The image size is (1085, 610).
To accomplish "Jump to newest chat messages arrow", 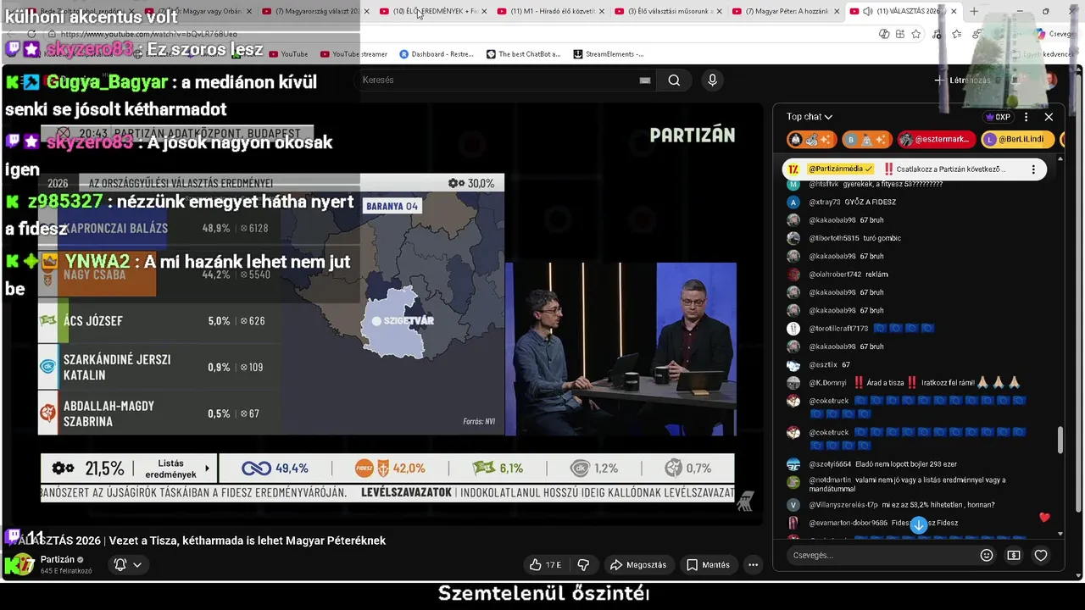I will [x=918, y=524].
